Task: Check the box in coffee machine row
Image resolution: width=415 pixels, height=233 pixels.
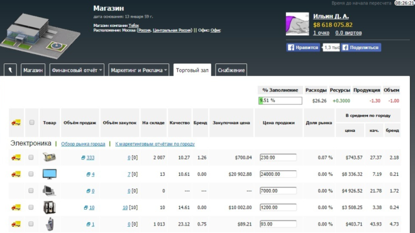Action: click(x=31, y=207)
